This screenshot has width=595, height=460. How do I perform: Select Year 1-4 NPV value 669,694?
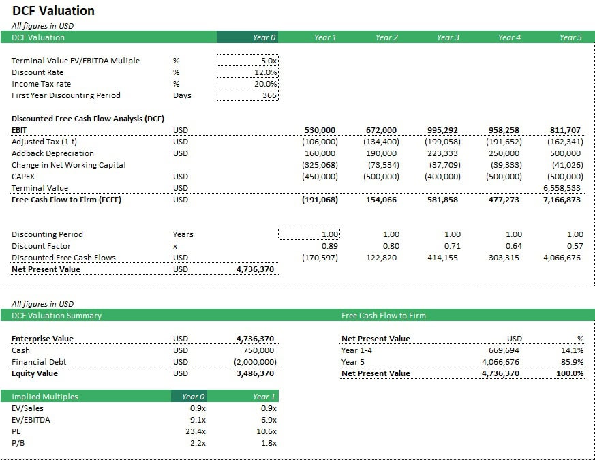point(504,350)
